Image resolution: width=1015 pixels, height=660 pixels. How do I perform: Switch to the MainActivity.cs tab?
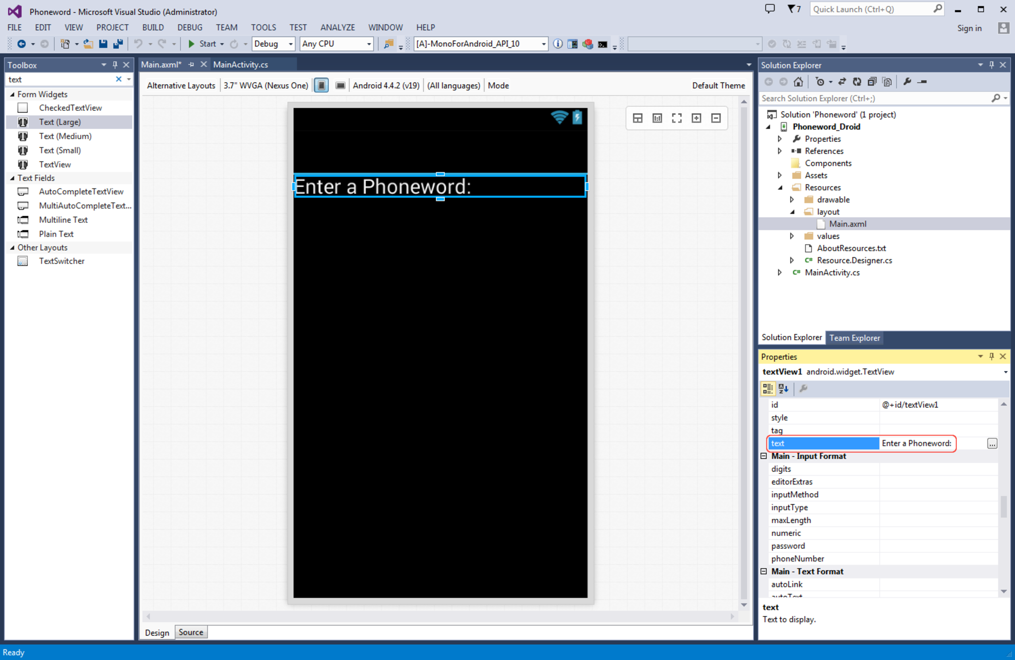pos(241,64)
